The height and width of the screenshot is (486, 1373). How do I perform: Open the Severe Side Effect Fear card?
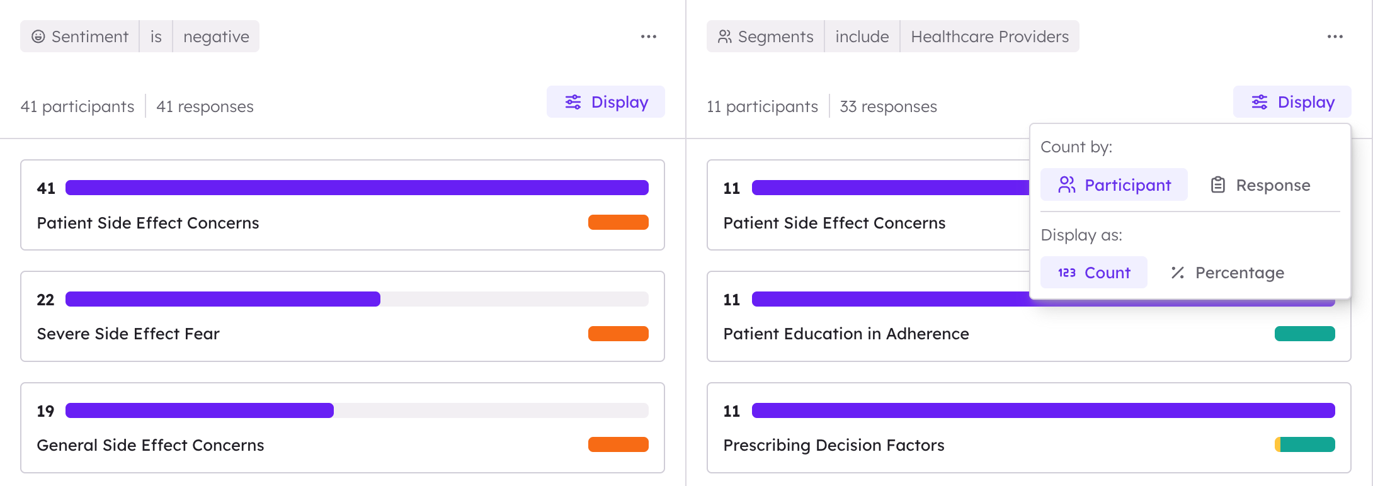click(343, 317)
